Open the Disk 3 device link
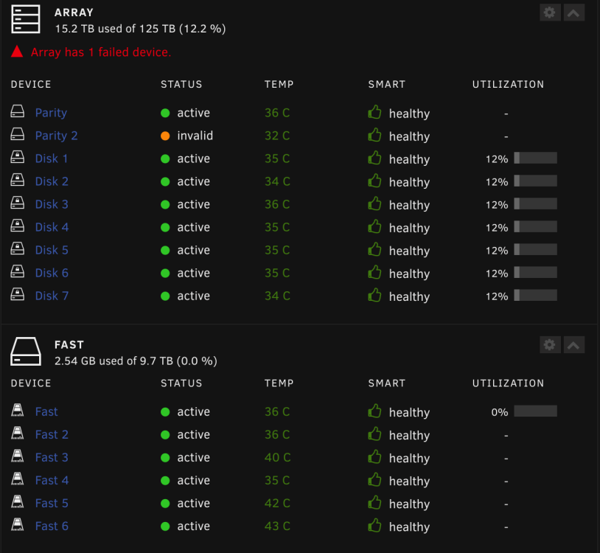The height and width of the screenshot is (553, 600). 52,204
